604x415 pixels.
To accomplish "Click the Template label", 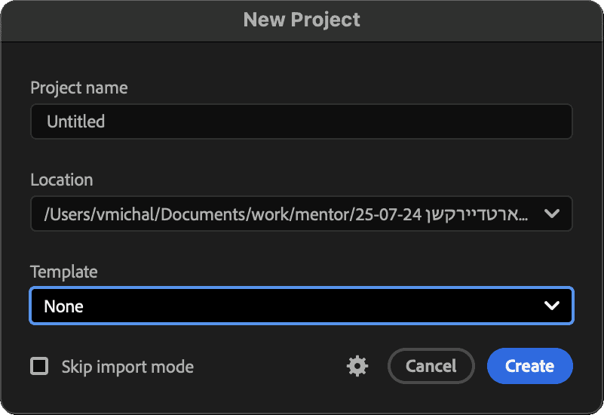I will (64, 272).
